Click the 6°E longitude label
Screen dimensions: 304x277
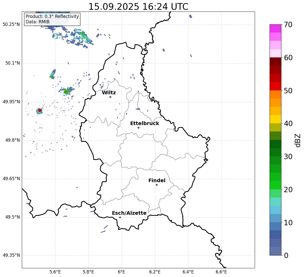(121, 272)
